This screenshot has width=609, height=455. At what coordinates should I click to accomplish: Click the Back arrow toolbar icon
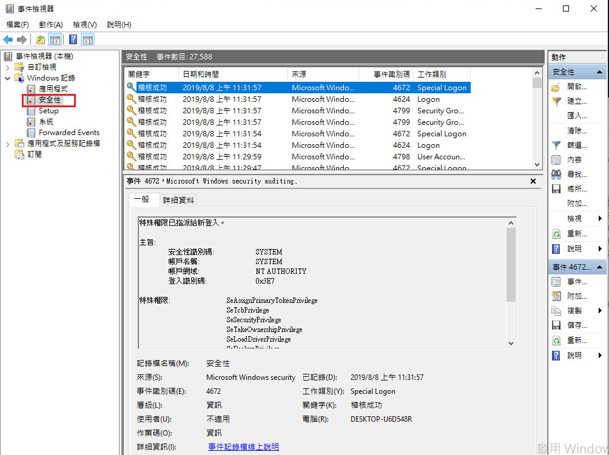click(8, 39)
